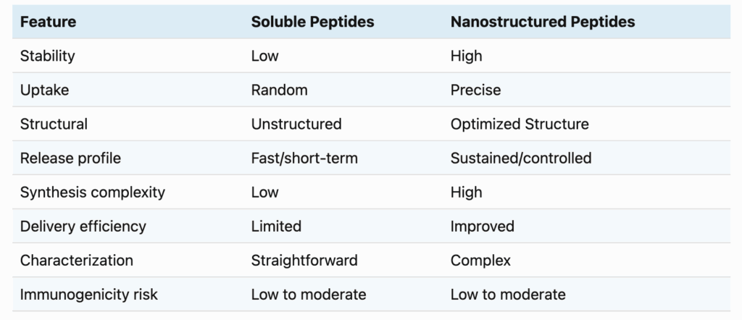
Task: Select the Synthesis complexity cell
Action: pos(92,192)
